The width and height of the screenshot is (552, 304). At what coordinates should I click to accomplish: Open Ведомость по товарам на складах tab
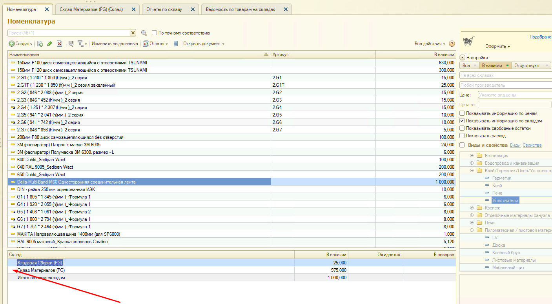coord(240,9)
